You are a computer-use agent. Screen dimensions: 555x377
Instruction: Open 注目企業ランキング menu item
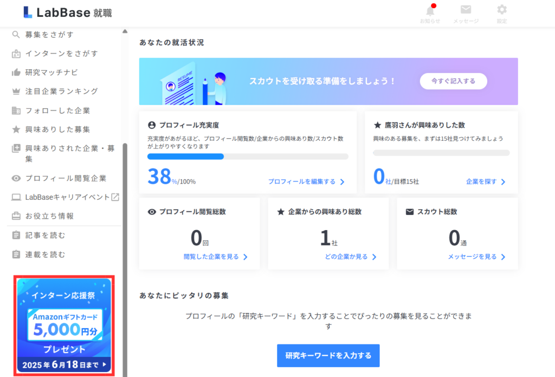(62, 91)
